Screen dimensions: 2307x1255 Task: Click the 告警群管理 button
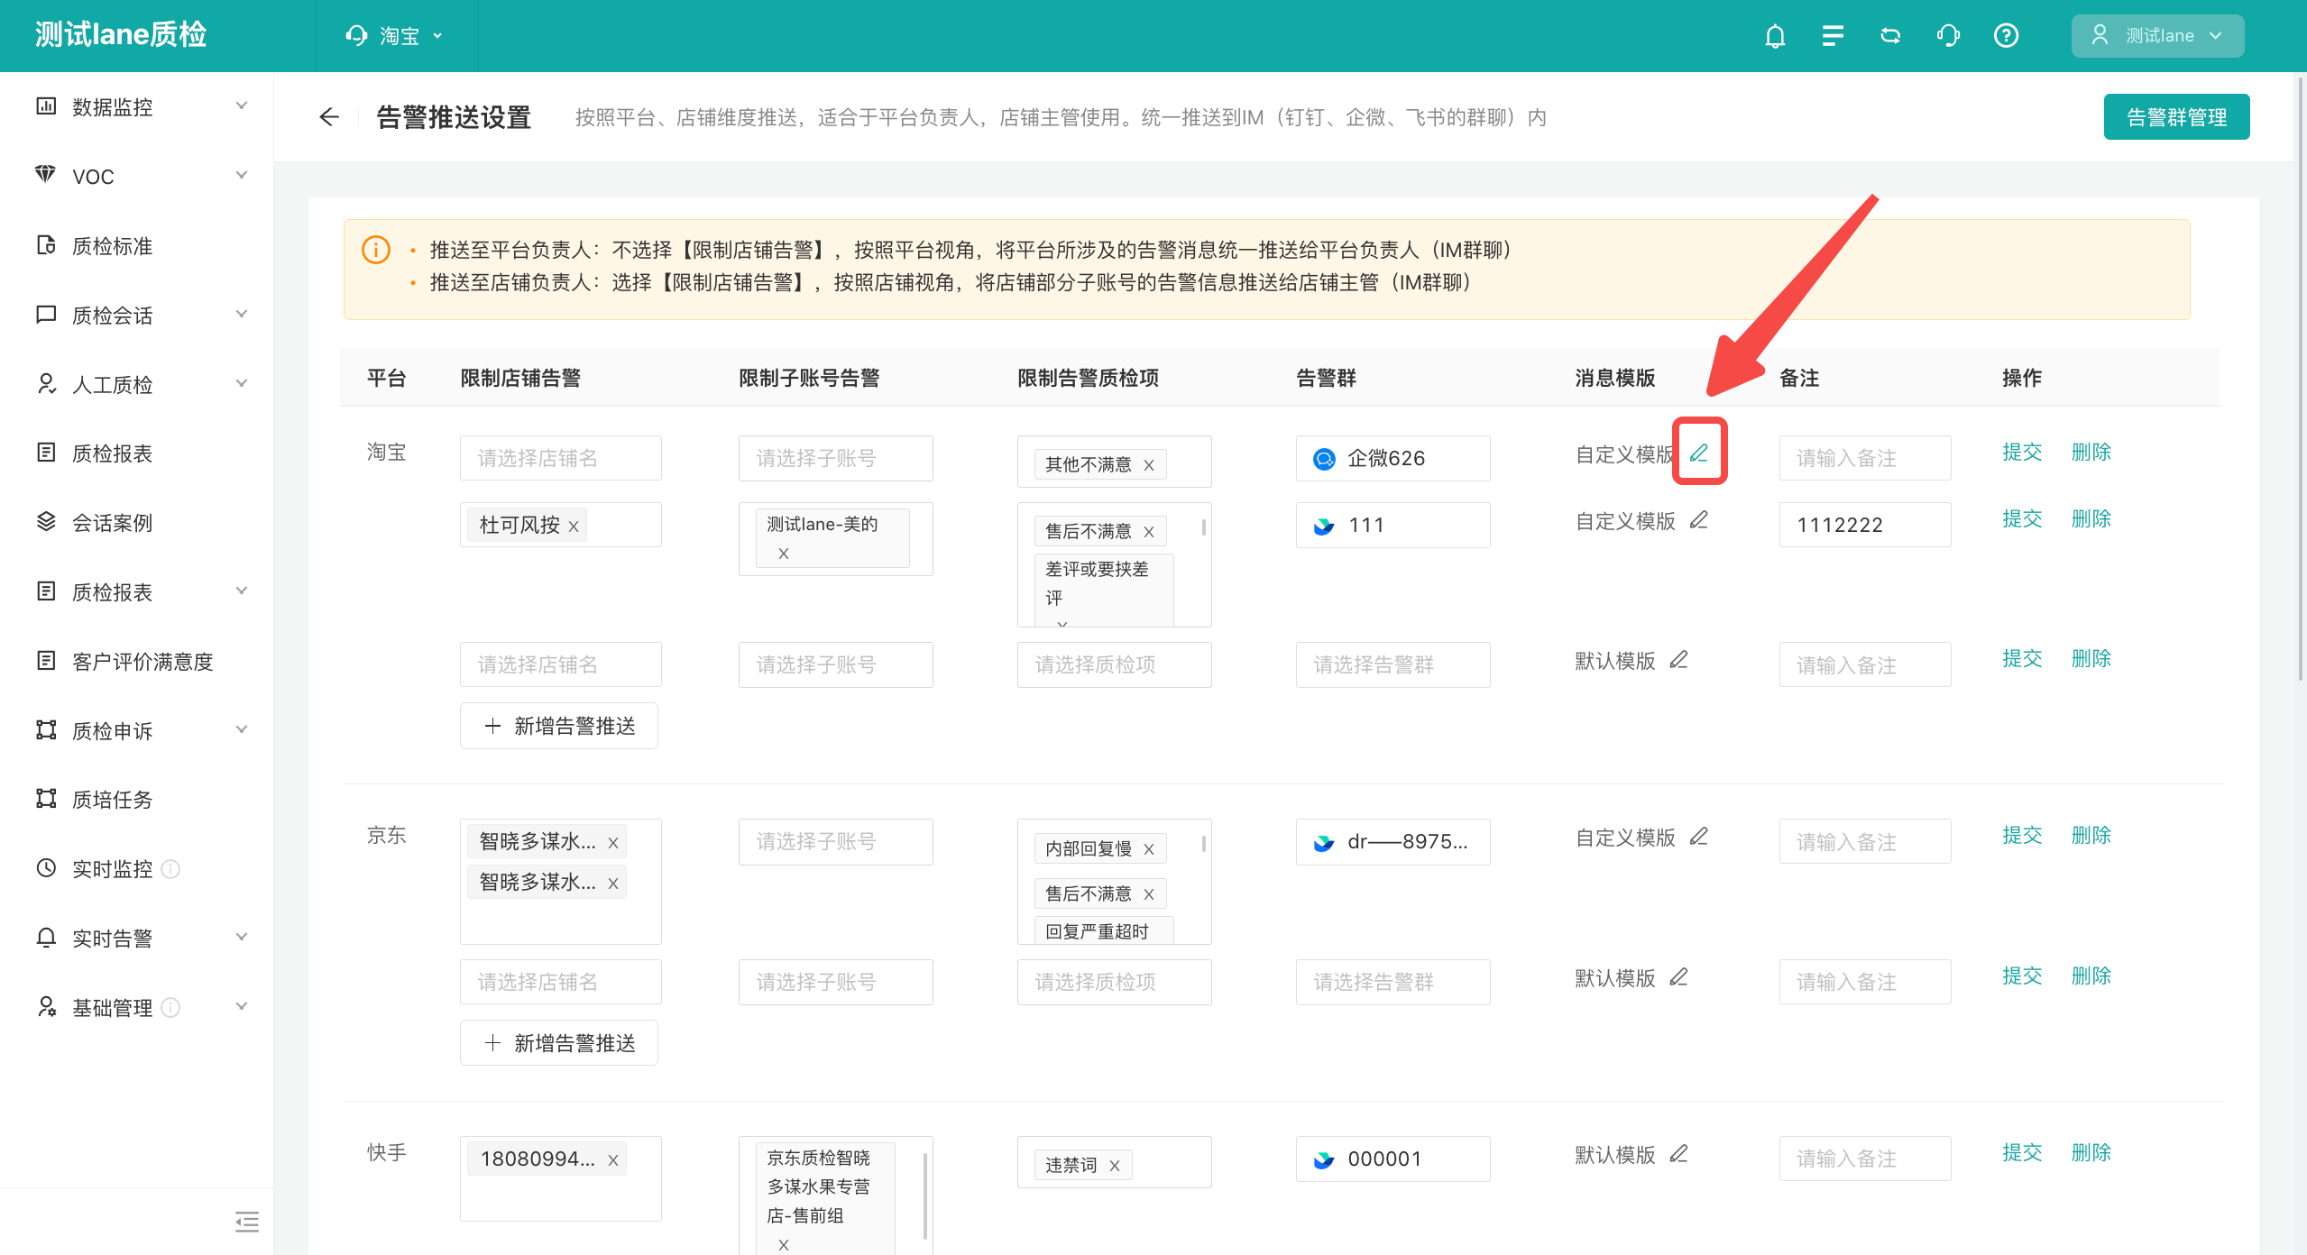(x=2176, y=117)
